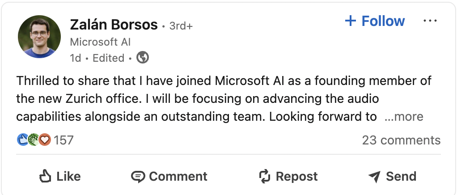The image size is (457, 195).
Task: Click the 3rd+ connection degree label
Action: tap(181, 26)
